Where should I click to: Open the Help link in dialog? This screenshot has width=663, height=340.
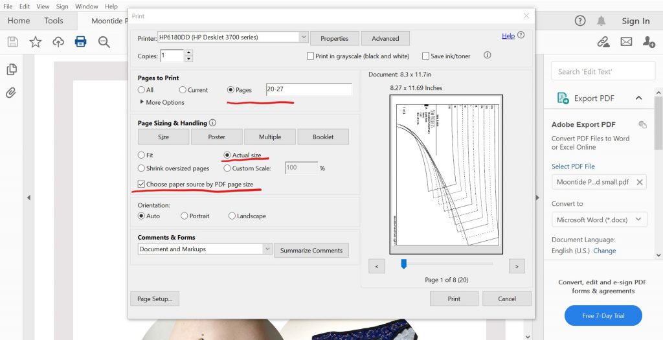(x=508, y=36)
